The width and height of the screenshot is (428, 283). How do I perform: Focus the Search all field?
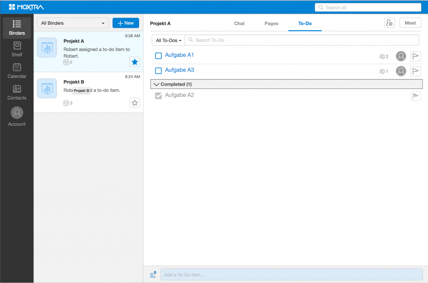tap(368, 8)
